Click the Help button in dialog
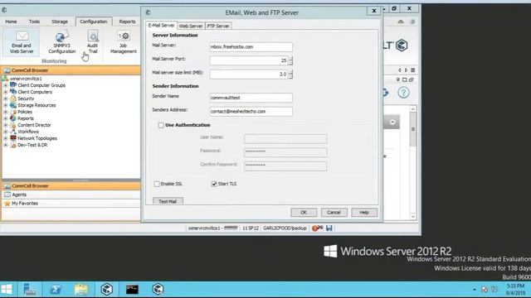This screenshot has height=298, width=531. [364, 212]
